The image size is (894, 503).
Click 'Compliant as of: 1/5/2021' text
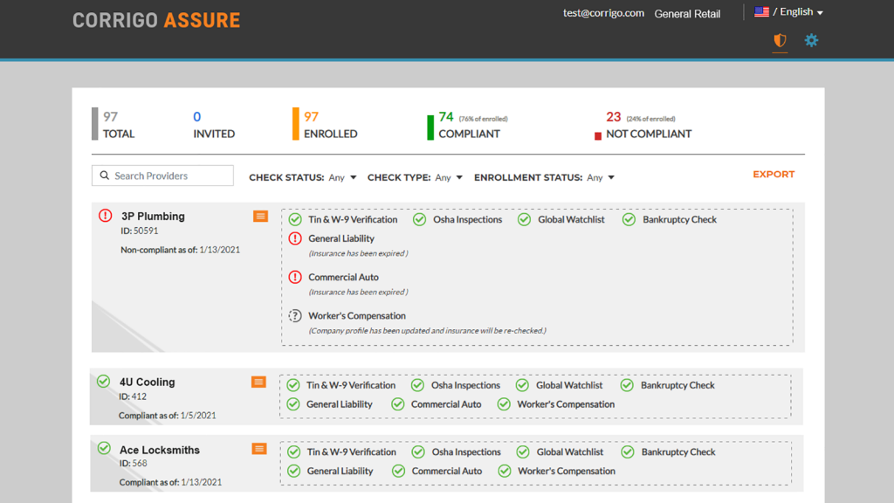click(x=167, y=416)
